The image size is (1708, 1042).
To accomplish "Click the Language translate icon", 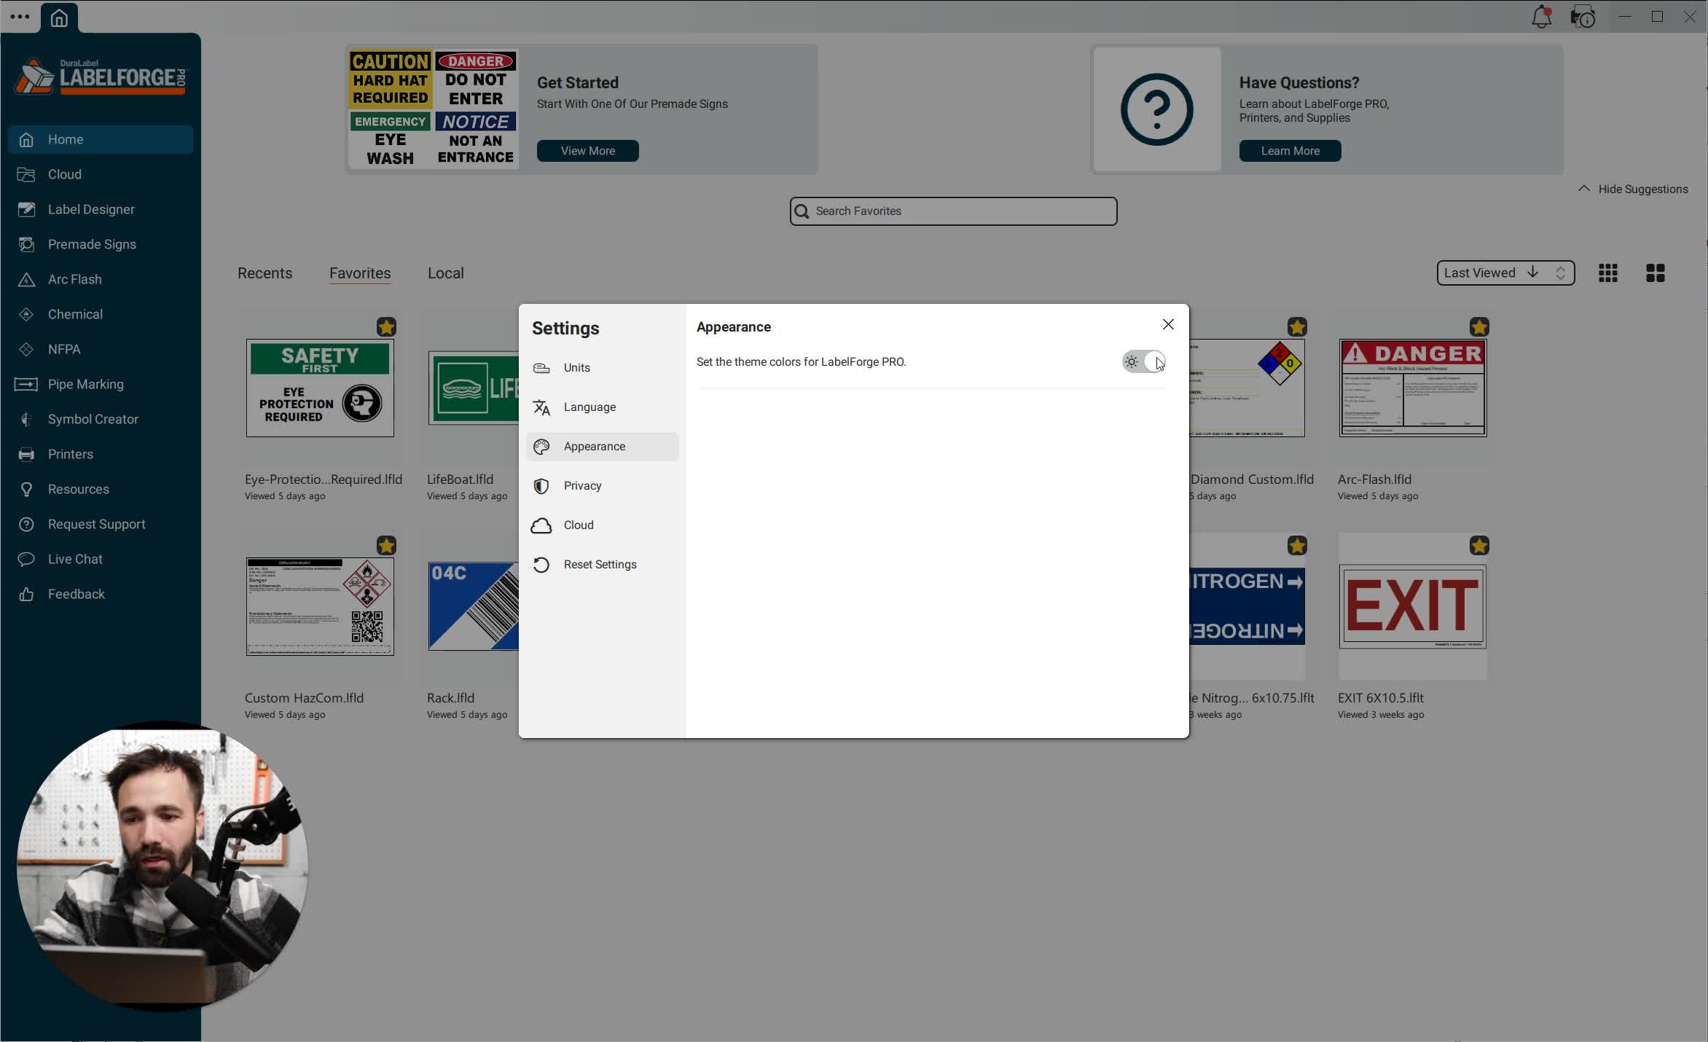I will (x=541, y=407).
